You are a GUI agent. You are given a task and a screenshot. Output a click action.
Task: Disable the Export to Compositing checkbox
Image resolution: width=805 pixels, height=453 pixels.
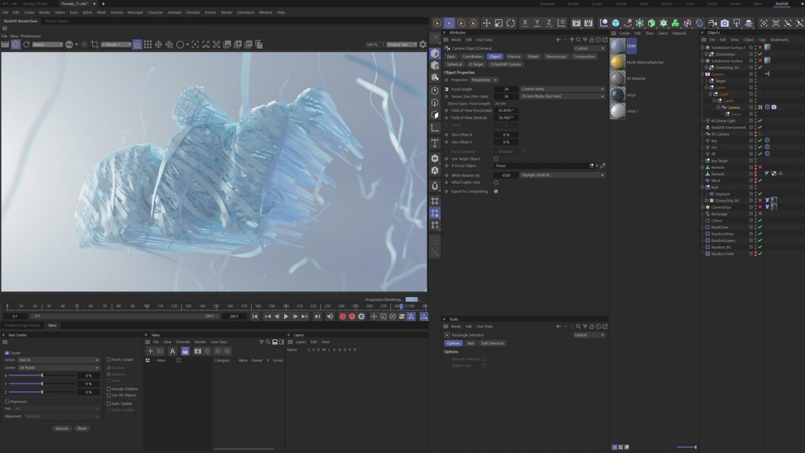[496, 191]
